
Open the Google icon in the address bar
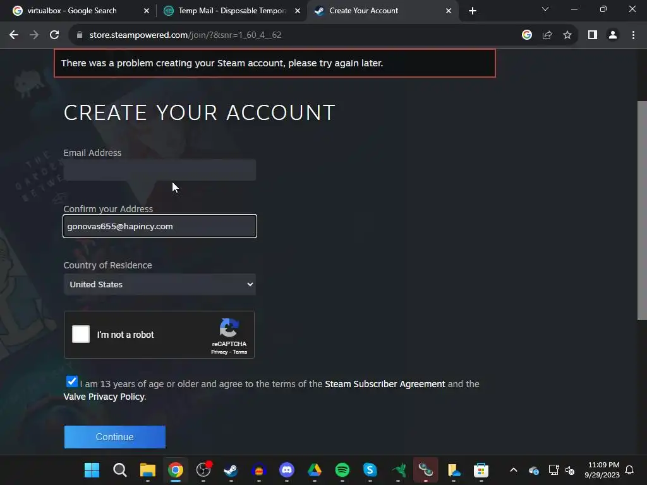pyautogui.click(x=527, y=35)
